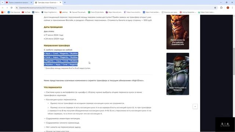235x132 pixels.
Task: Open the extensions puzzle menu
Action: (x=221, y=8)
